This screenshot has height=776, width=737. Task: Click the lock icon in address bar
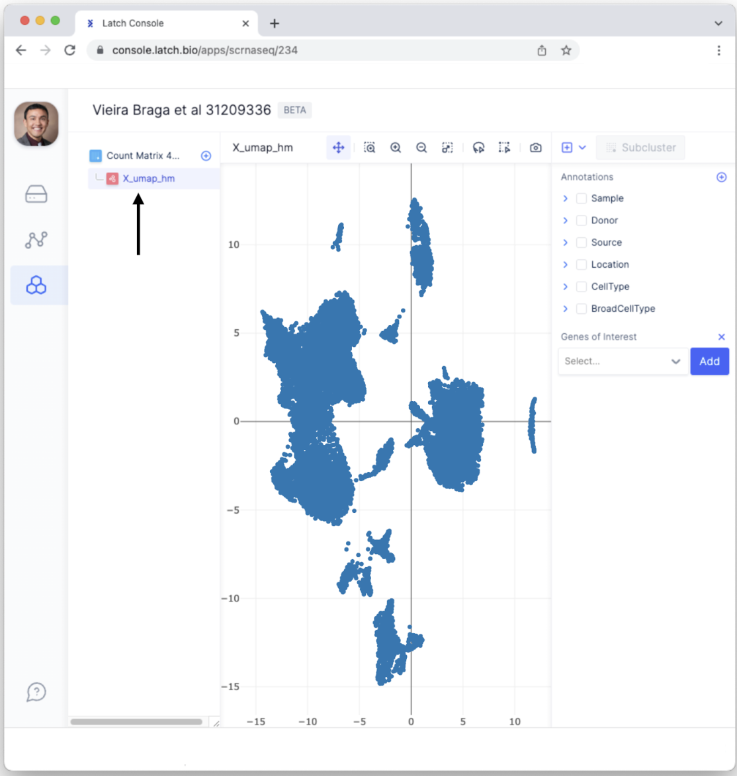(x=100, y=50)
